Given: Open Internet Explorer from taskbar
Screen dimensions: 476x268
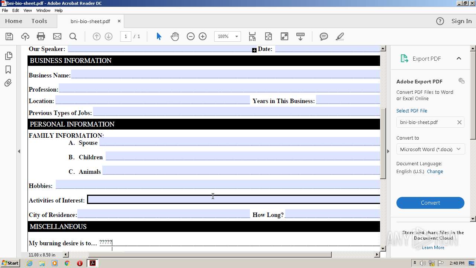Looking at the screenshot, I should coord(29,263).
